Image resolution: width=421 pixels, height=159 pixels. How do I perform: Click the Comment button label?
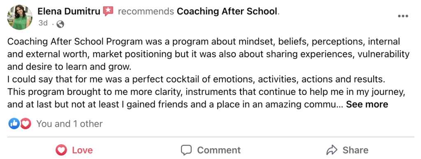219,150
